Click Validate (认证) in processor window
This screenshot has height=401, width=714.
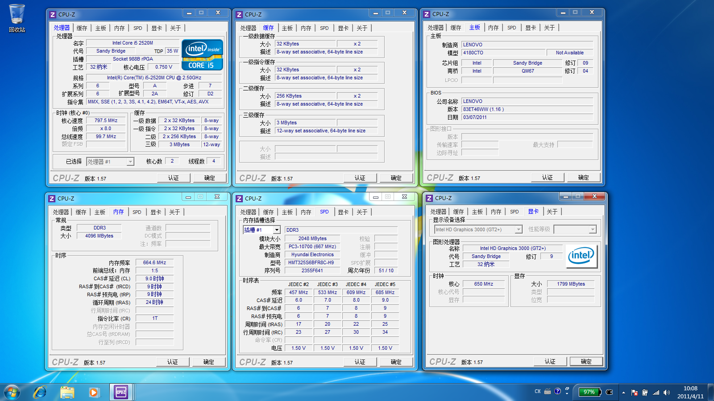coord(174,178)
